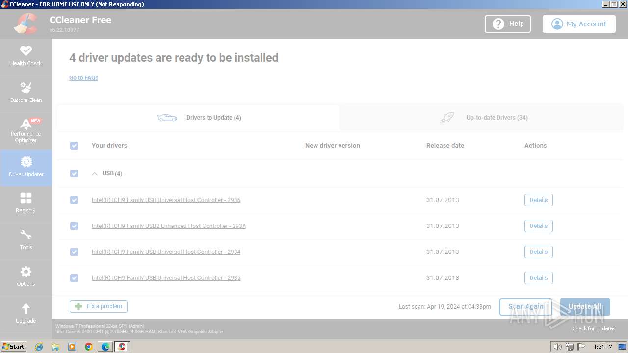
Task: Click the Show desktop button
Action: [622, 347]
